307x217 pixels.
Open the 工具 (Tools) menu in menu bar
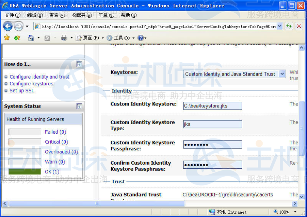click(x=106, y=15)
